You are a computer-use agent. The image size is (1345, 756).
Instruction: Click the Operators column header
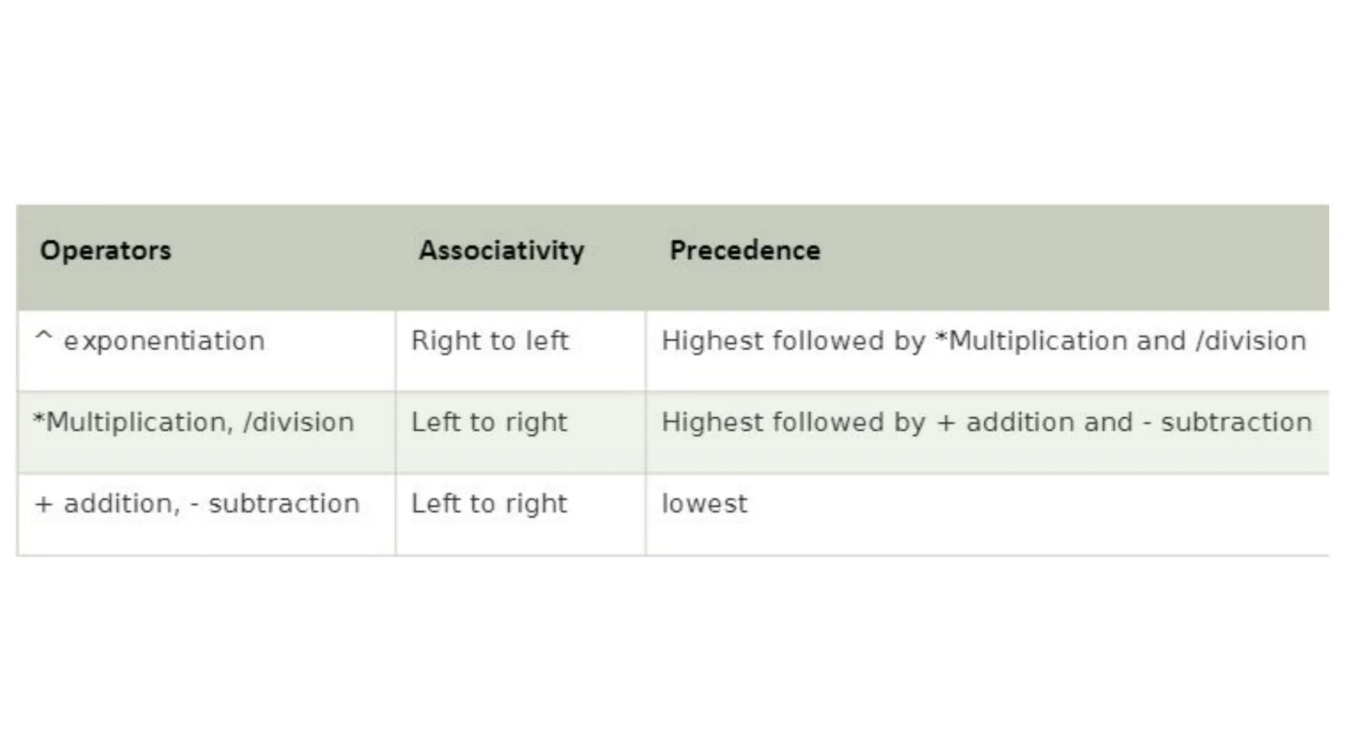(x=105, y=251)
